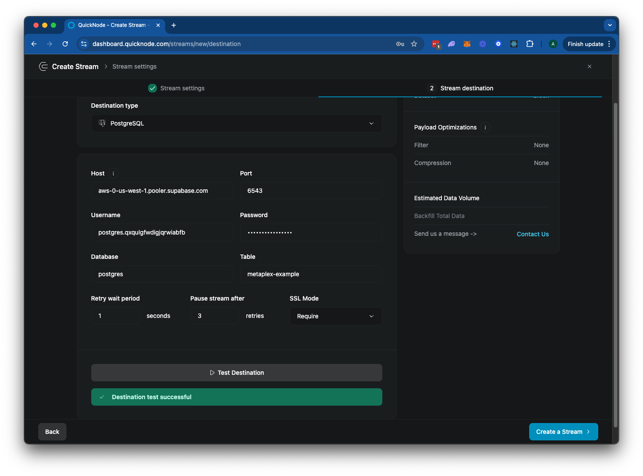This screenshot has height=476, width=643.
Task: Click the Create a Stream button
Action: [563, 432]
